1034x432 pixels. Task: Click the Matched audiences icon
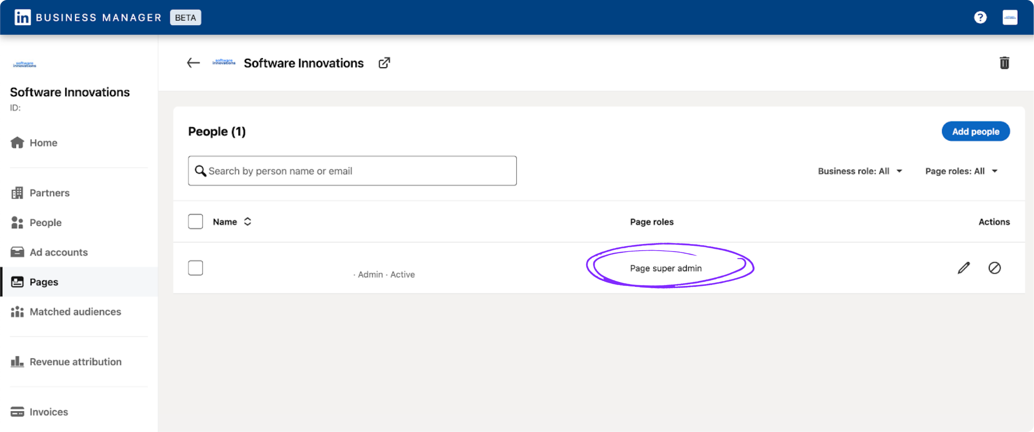coord(18,312)
